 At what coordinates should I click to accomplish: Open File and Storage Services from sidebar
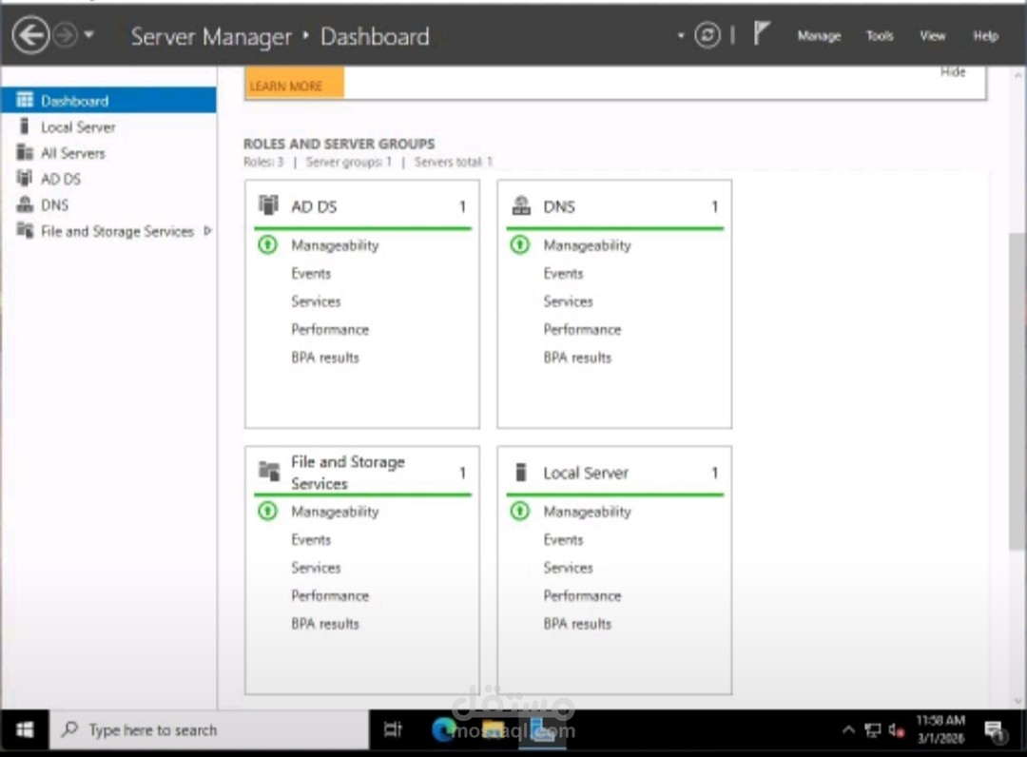point(116,230)
